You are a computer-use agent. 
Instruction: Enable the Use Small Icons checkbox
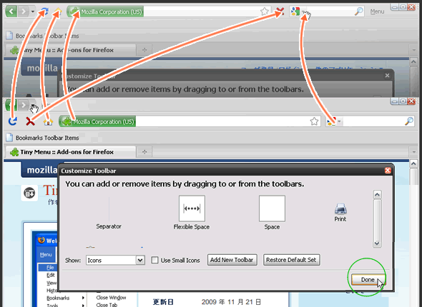click(x=154, y=260)
